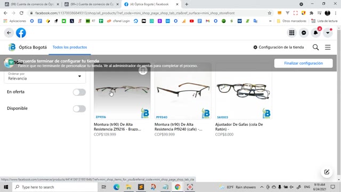This screenshot has width=341, height=192.
Task: Bookmark this page with the star icon
Action: (270, 13)
